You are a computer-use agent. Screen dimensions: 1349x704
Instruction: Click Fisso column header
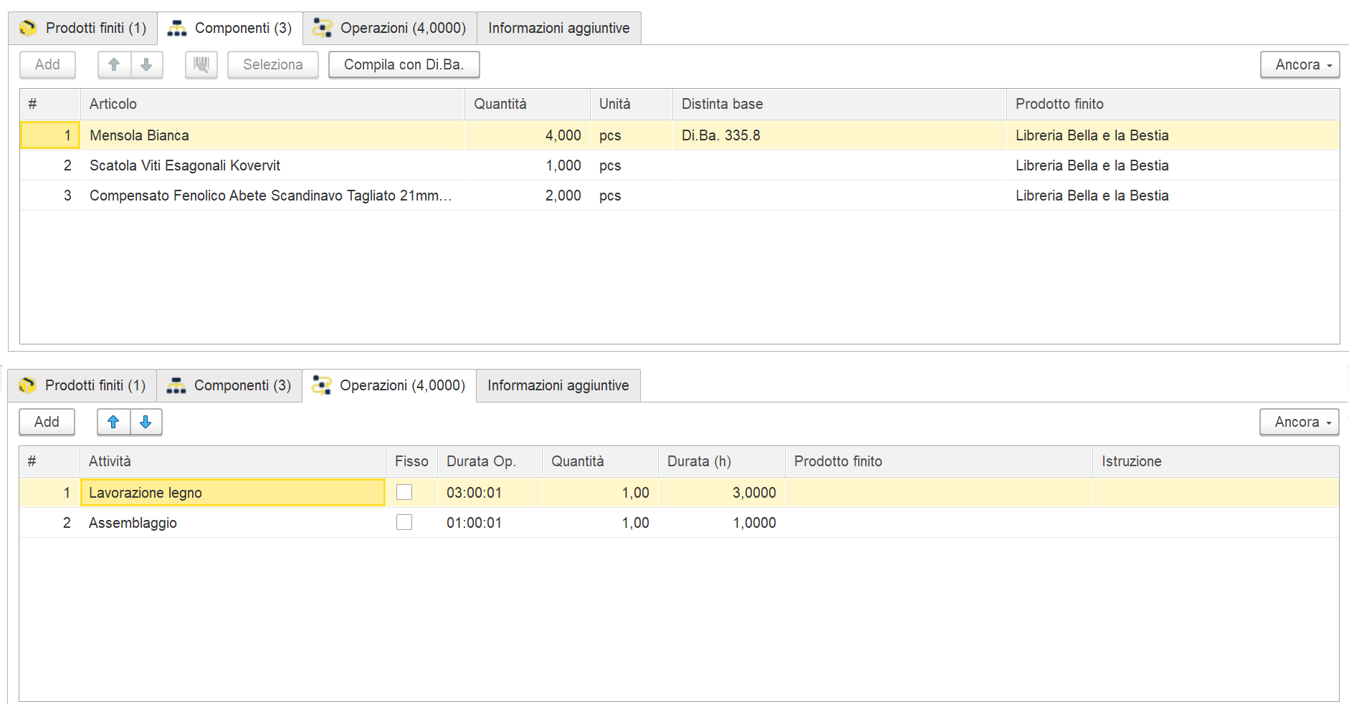point(411,461)
